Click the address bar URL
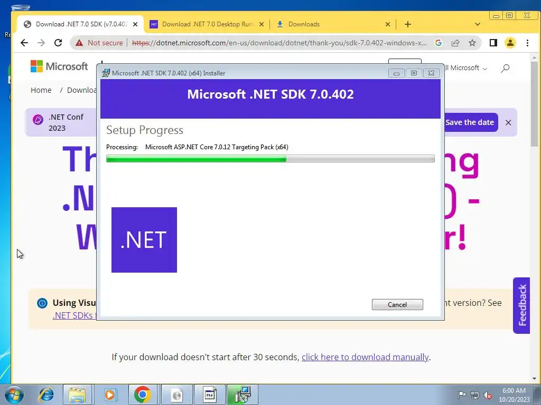This screenshot has width=541, height=405. 279,43
